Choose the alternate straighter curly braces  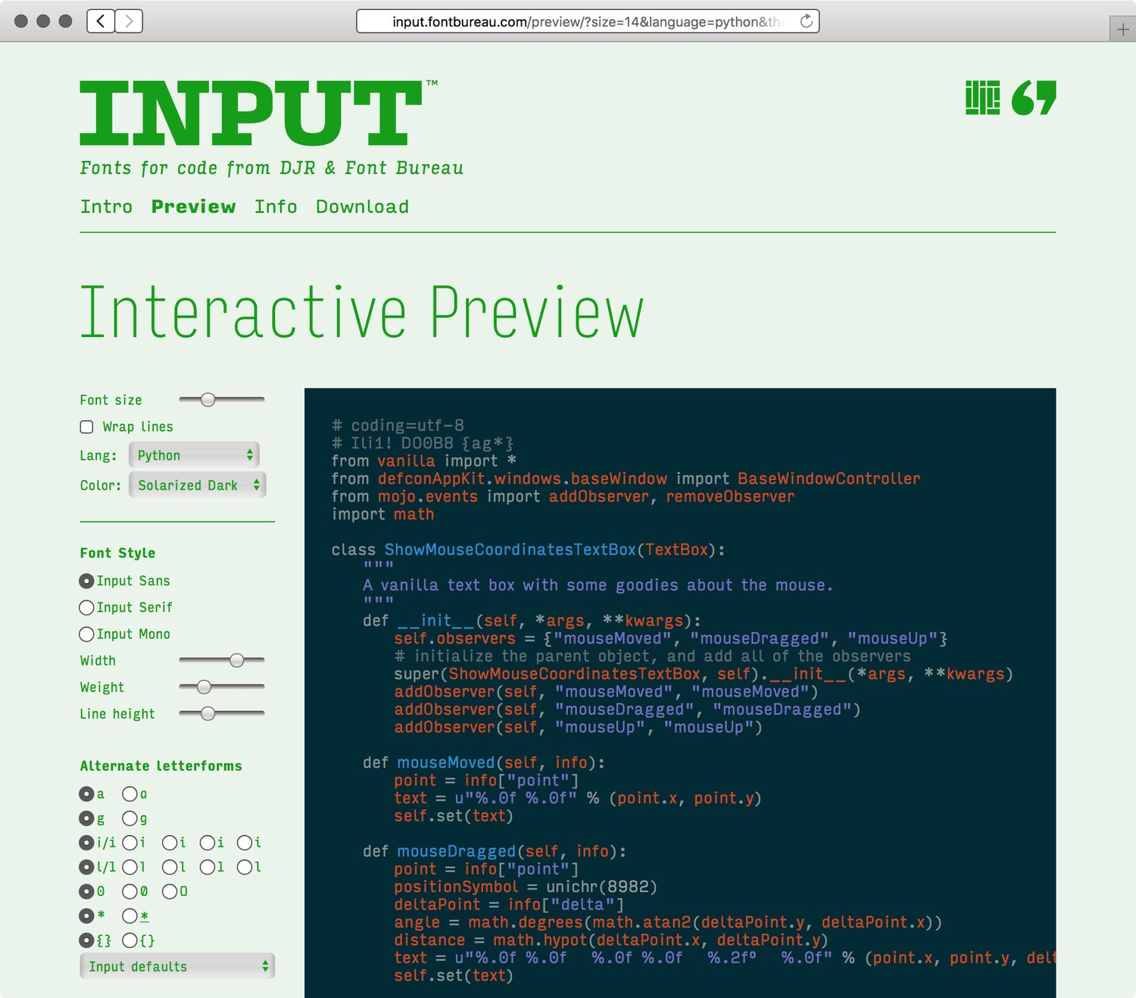click(x=130, y=940)
